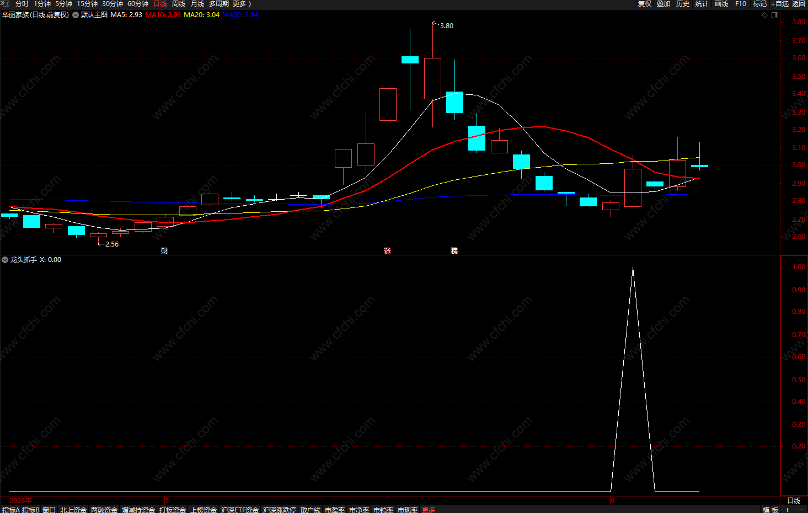
Task: Click the 画线 drawing tools button
Action: (x=721, y=4)
